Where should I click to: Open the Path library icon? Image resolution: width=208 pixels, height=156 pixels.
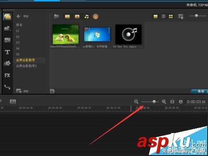coord(7,87)
